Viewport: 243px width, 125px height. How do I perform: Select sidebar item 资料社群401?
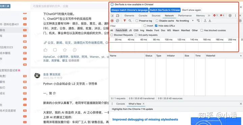pos(9,24)
